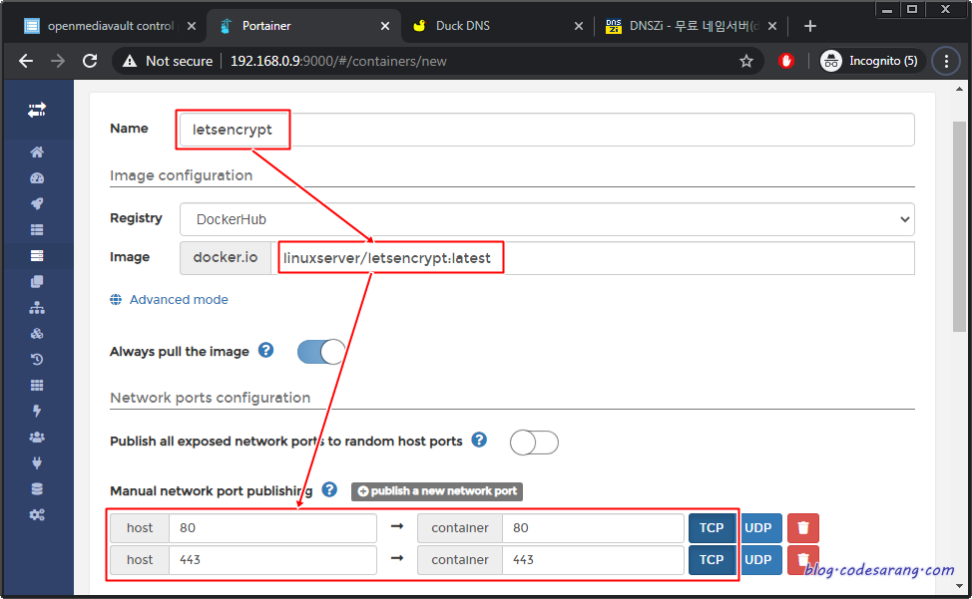Select TCP for host port 443 row
The width and height of the screenshot is (972, 599).
(712, 559)
